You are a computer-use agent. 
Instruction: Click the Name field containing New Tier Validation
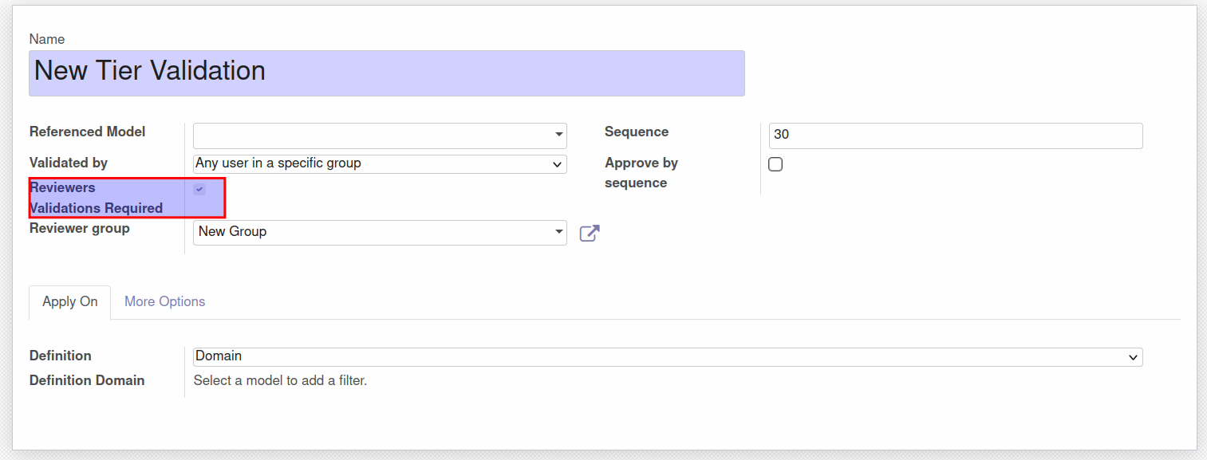[x=387, y=73]
